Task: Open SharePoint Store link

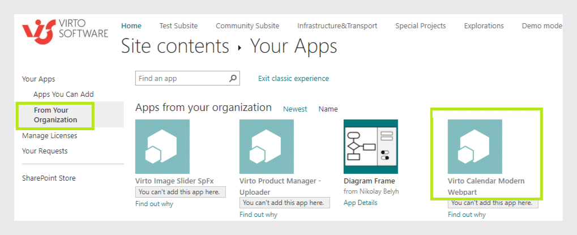Action: tap(49, 178)
